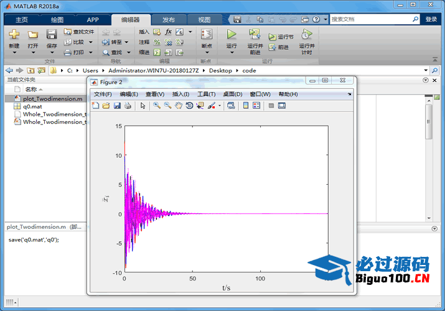Click the smart indent icon
This screenshot has height=311, width=445.
[x=157, y=52]
